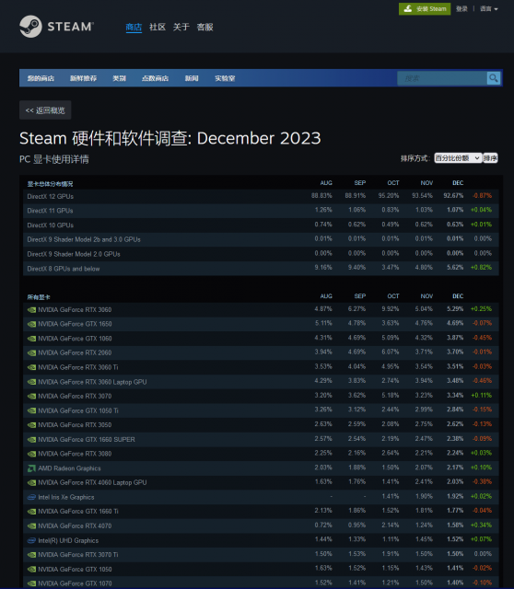Click AMD icon beside Radeon Graphics

pyautogui.click(x=31, y=468)
